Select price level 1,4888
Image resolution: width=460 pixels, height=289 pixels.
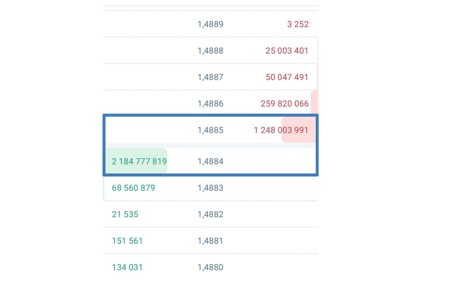click(x=210, y=51)
